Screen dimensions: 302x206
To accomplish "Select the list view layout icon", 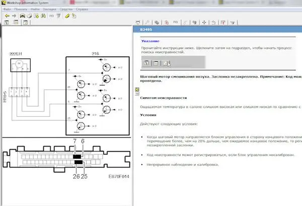I will coord(16,23).
